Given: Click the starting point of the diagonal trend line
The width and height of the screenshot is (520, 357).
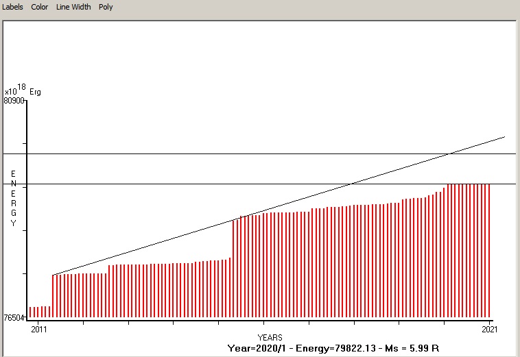Looking at the screenshot, I should pos(54,274).
